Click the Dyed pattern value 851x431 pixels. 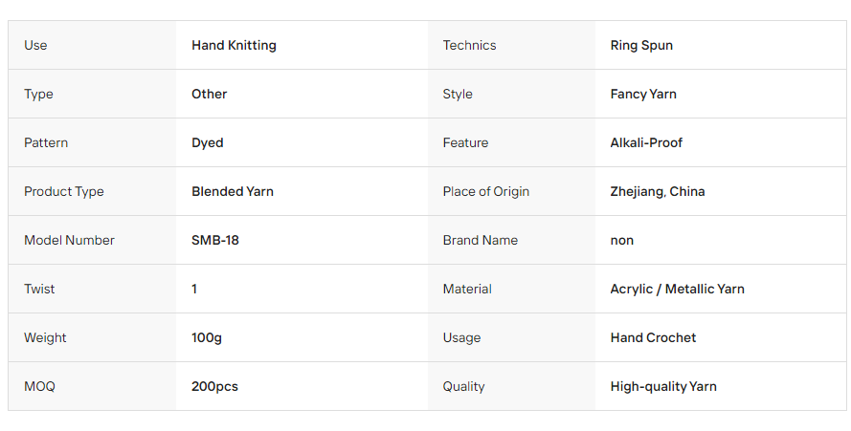(208, 143)
